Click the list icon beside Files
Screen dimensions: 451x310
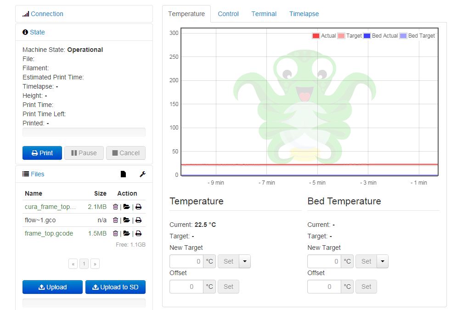click(26, 174)
